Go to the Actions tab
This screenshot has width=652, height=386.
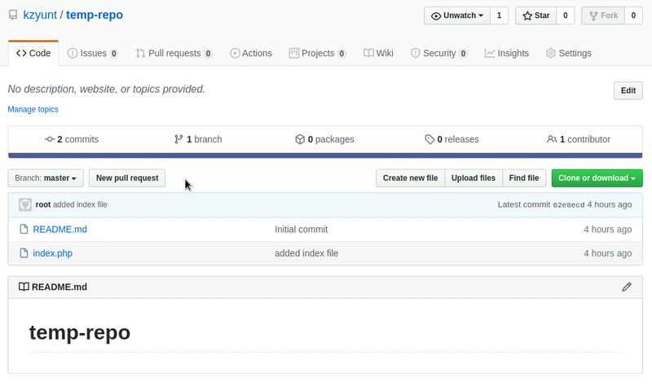pyautogui.click(x=251, y=53)
